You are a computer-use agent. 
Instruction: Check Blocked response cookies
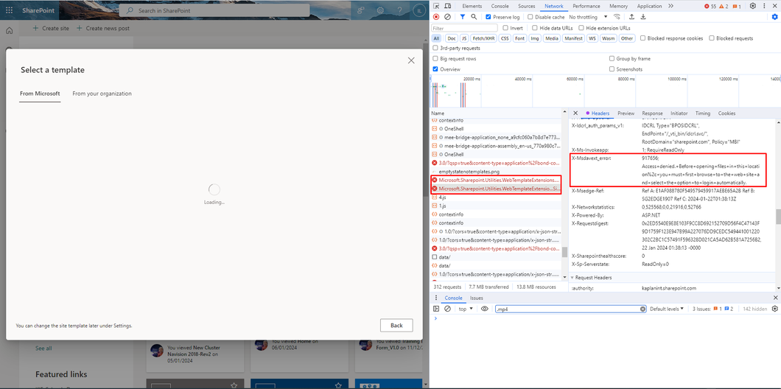coord(643,38)
